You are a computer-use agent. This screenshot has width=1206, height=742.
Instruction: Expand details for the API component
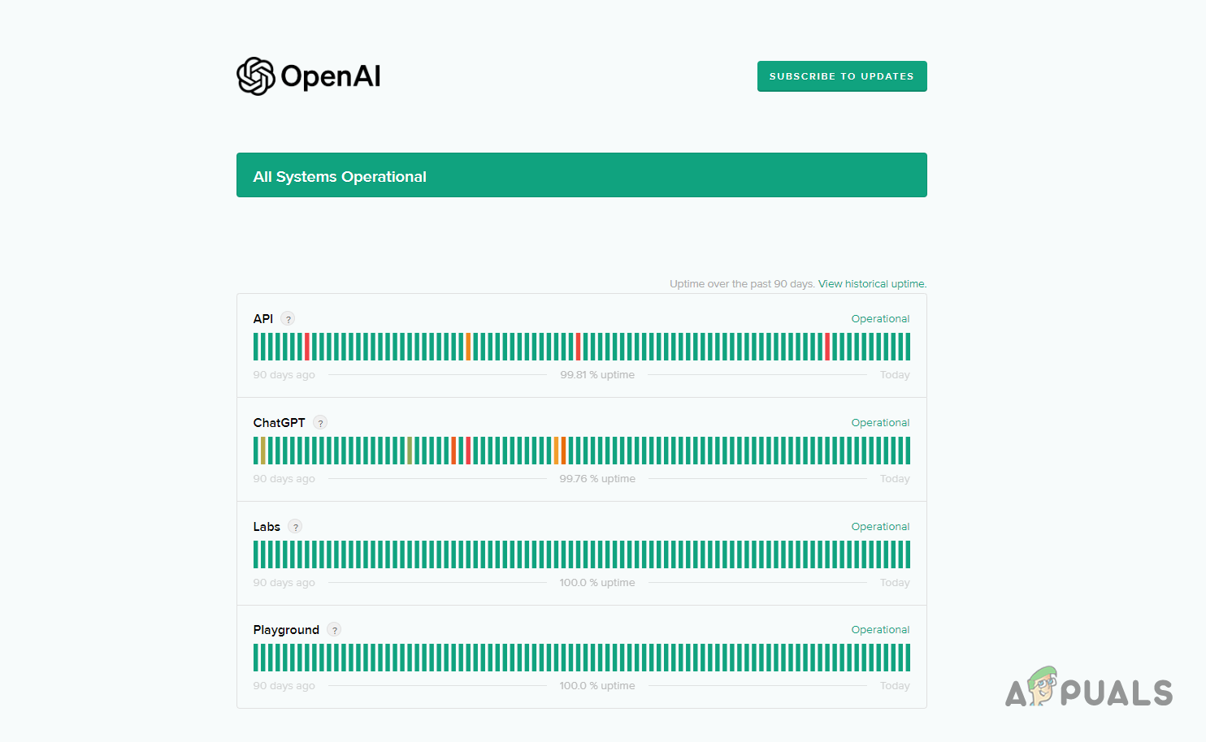(x=262, y=318)
